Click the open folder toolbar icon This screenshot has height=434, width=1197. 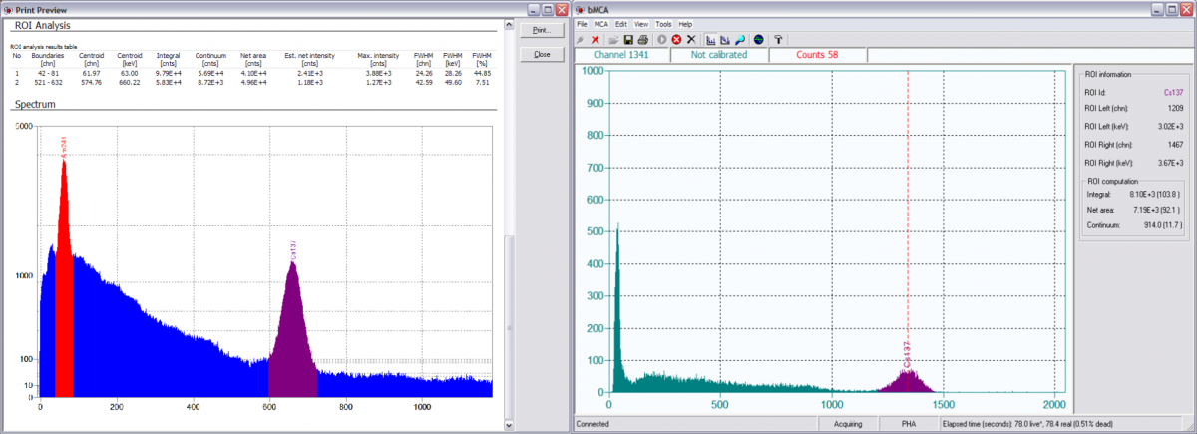(614, 39)
